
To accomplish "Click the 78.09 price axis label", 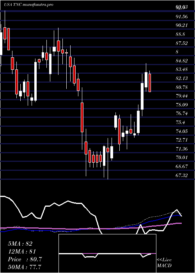I will point(182,105).
